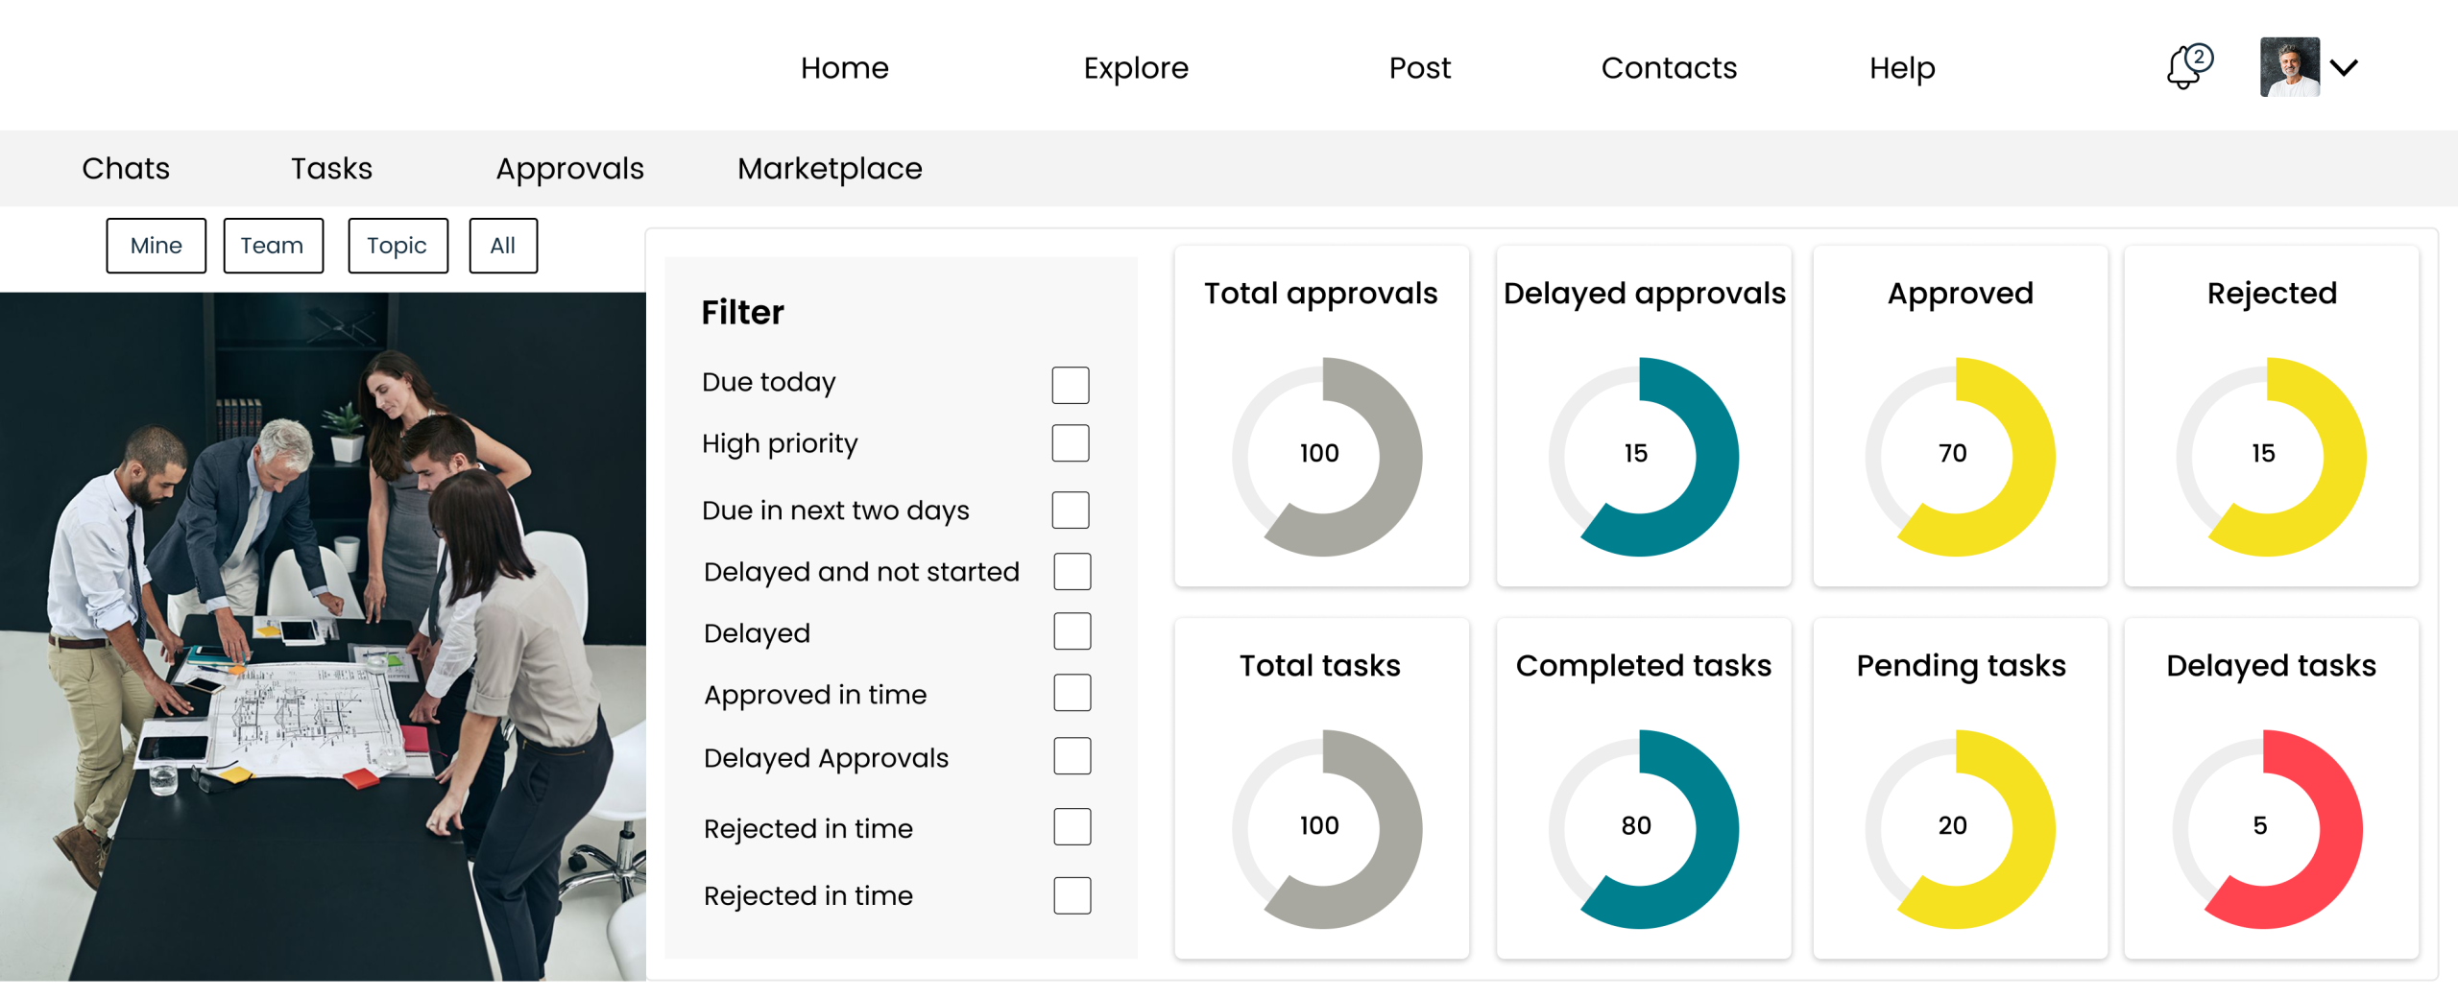Select the Delayed approvals teal donut chart
This screenshot has width=2458, height=998.
point(1643,456)
